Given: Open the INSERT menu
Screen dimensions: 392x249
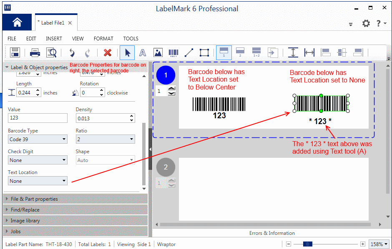Looking at the screenshot, I should tap(54, 38).
